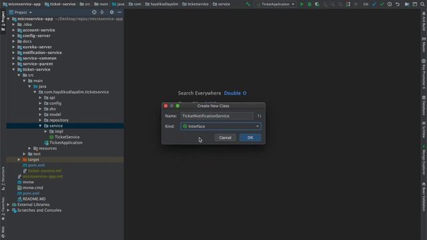Revert changes with the undo arrow icon
Viewport: 427px width, 240px height.
tap(398, 4)
